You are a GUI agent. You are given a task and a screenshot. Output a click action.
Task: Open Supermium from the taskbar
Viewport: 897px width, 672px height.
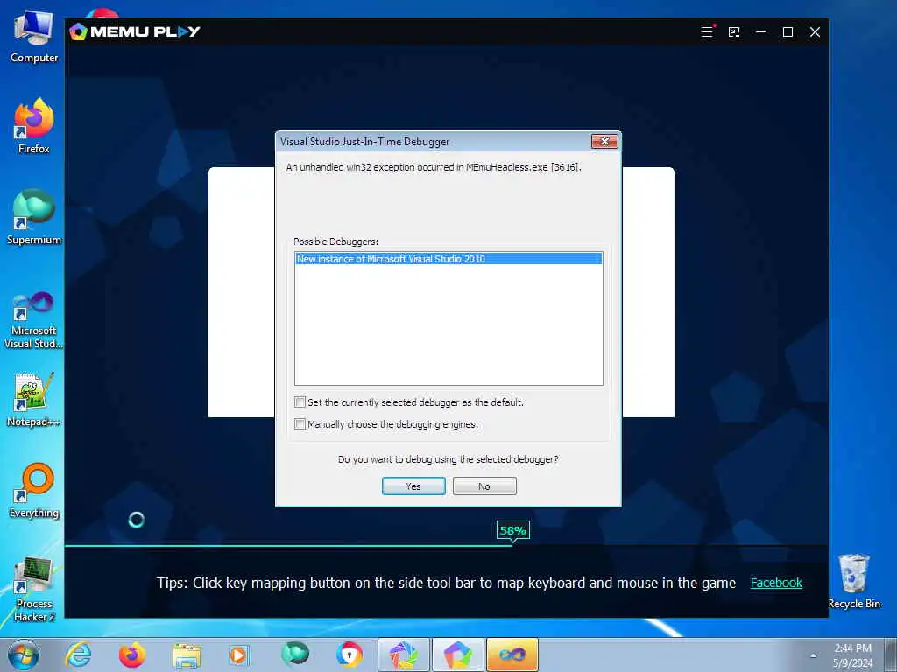point(295,654)
